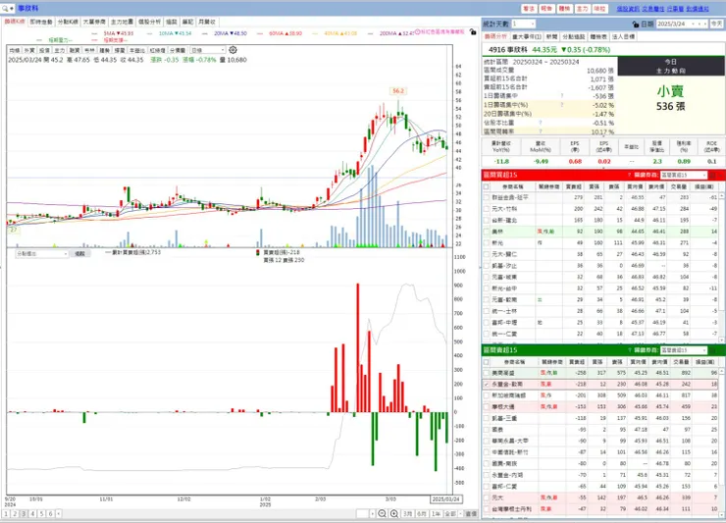This screenshot has width=726, height=523.
Task: Check the box for 凱基-汐止 row
Action: point(487,266)
